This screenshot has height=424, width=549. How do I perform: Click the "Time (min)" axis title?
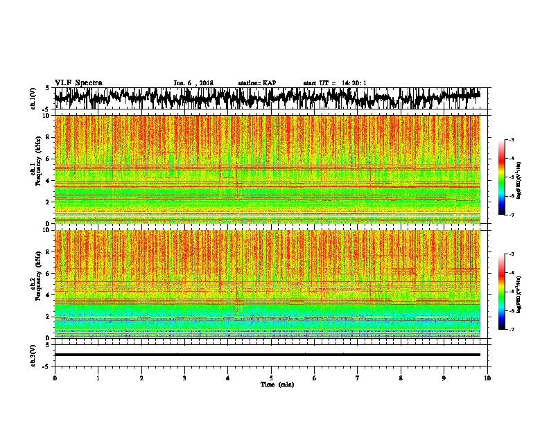click(x=277, y=385)
